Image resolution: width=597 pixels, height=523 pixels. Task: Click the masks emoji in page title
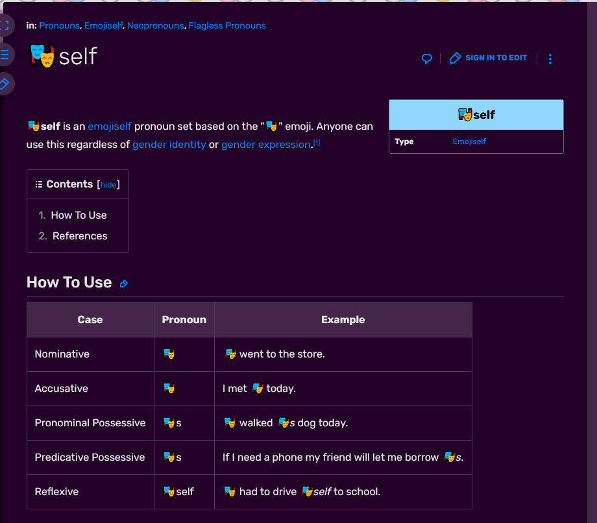[x=43, y=56]
